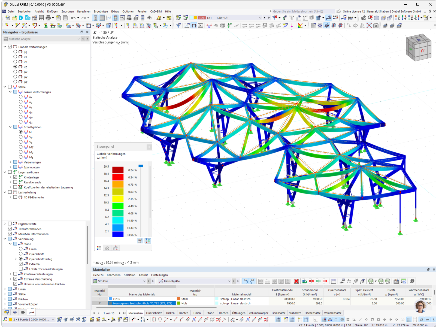Select the render animation icon near the funnel
The width and height of the screenshot is (436, 327).
[x=201, y=26]
